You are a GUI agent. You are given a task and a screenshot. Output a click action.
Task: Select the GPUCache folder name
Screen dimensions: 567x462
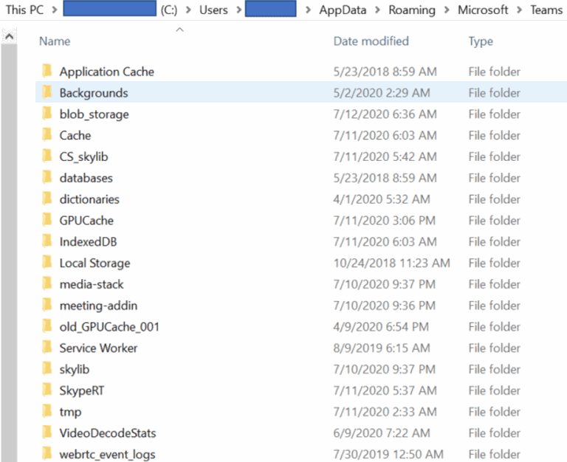pyautogui.click(x=86, y=221)
